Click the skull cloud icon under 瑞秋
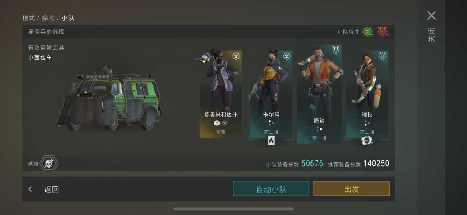Image resolution: width=467 pixels, height=215 pixels. click(x=367, y=140)
